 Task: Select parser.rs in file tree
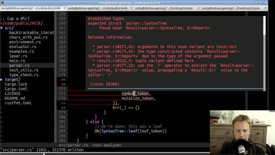(x=19, y=65)
